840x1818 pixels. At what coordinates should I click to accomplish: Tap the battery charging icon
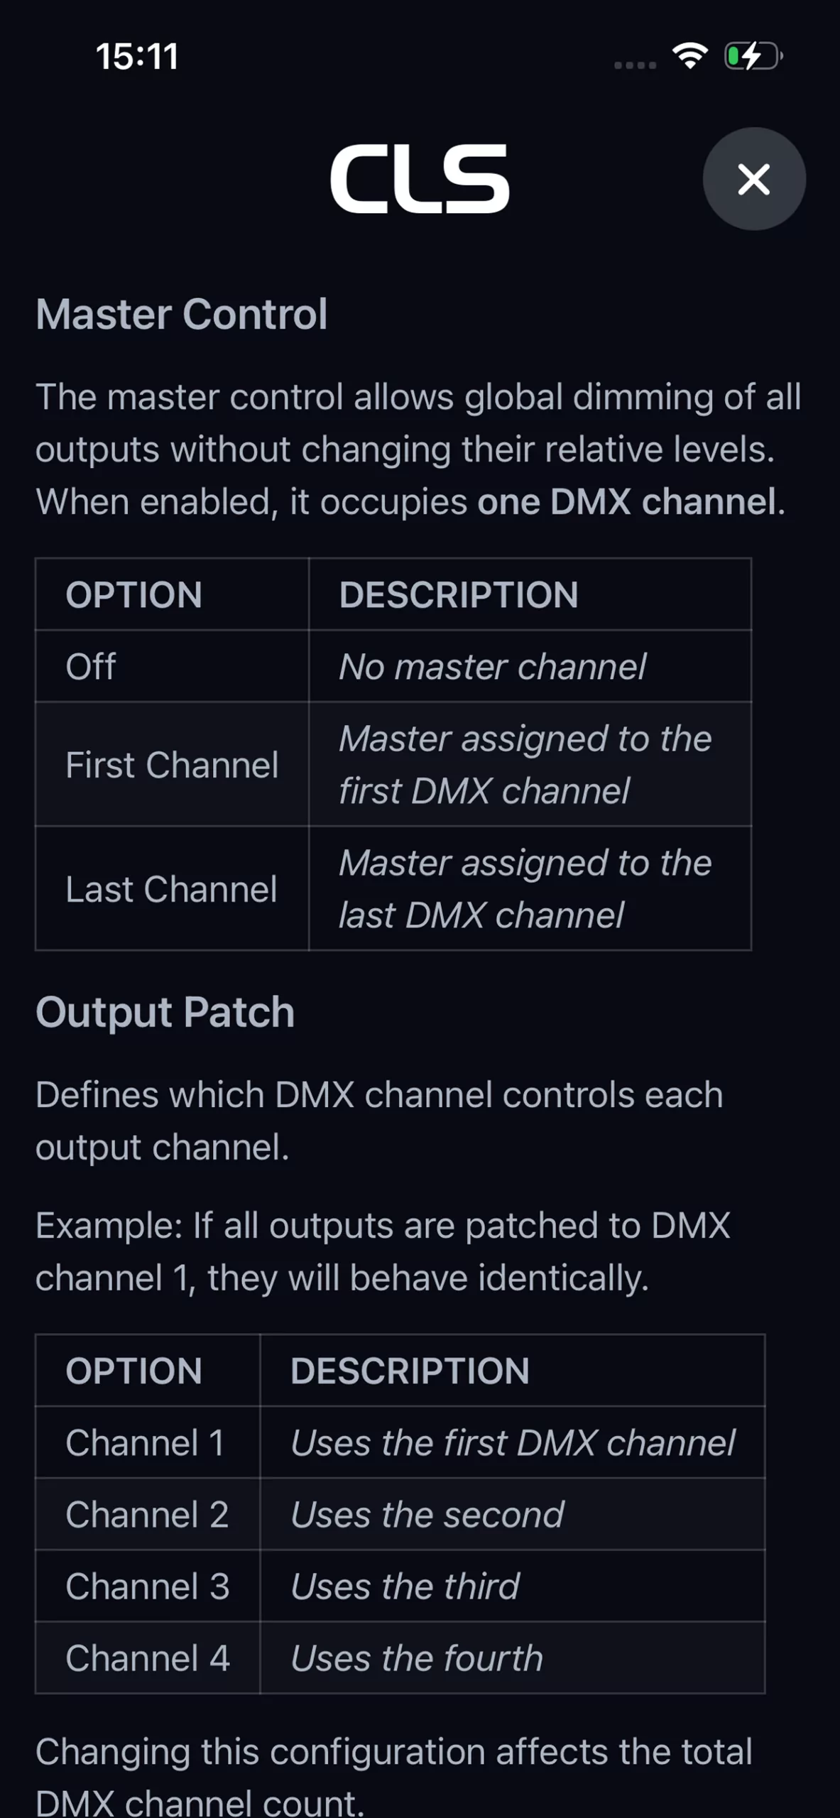pos(753,55)
